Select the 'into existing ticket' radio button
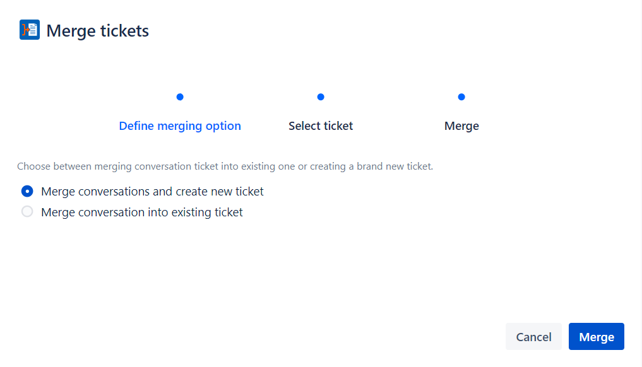Image resolution: width=642 pixels, height=367 pixels. [27, 212]
